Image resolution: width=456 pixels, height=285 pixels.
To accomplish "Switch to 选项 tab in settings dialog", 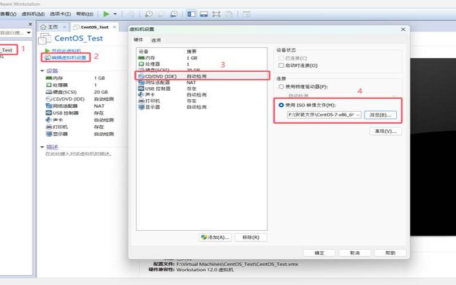I will point(156,40).
